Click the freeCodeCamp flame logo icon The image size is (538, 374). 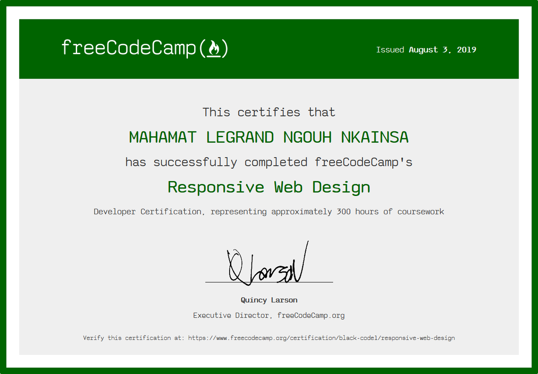(213, 48)
